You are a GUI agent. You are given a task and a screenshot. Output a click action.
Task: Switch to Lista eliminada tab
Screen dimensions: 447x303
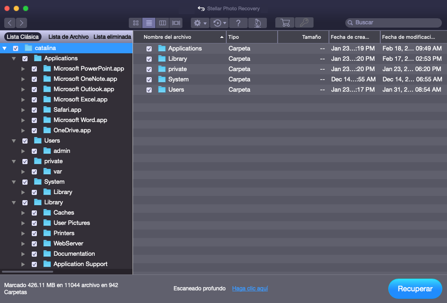pos(112,37)
